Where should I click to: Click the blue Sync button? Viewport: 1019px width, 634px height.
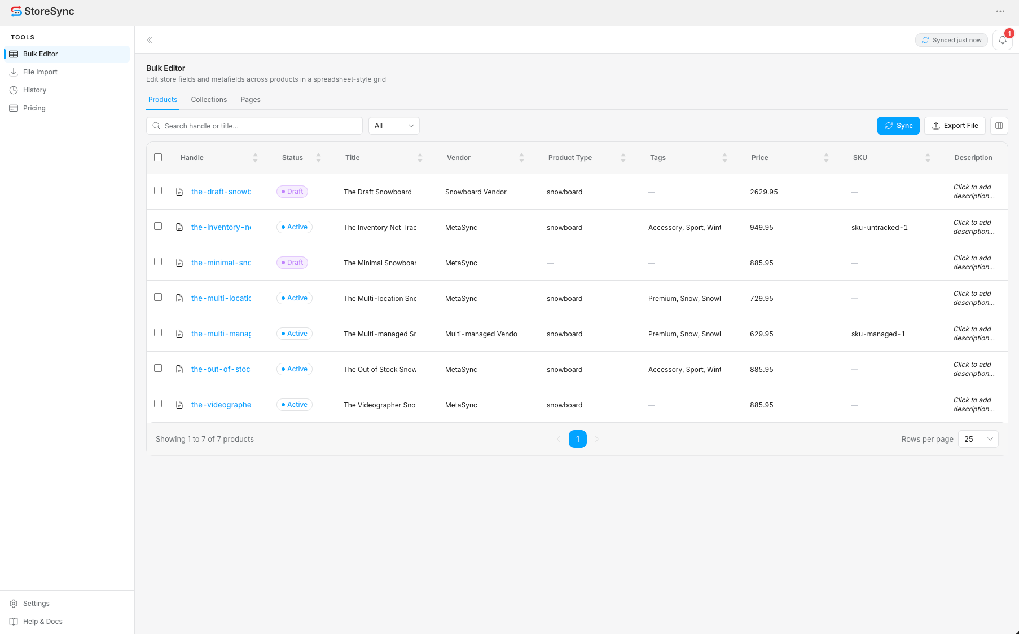coord(898,126)
